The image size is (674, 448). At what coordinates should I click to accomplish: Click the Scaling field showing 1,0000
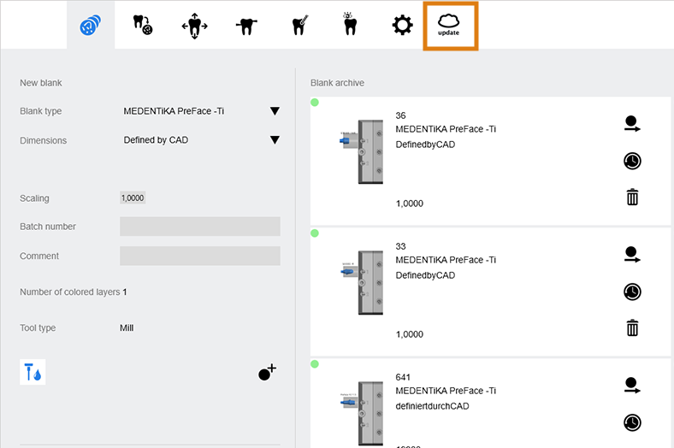click(x=133, y=198)
